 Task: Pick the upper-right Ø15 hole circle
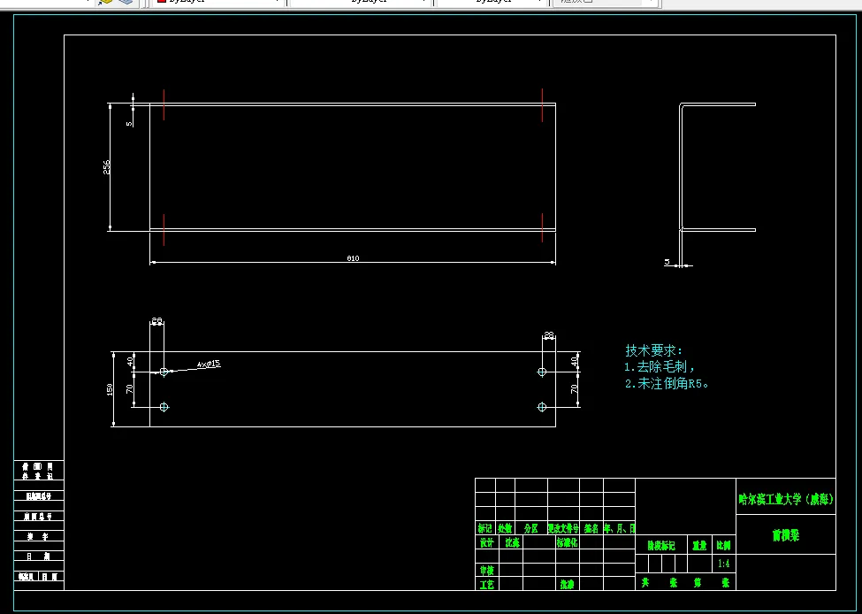[542, 372]
